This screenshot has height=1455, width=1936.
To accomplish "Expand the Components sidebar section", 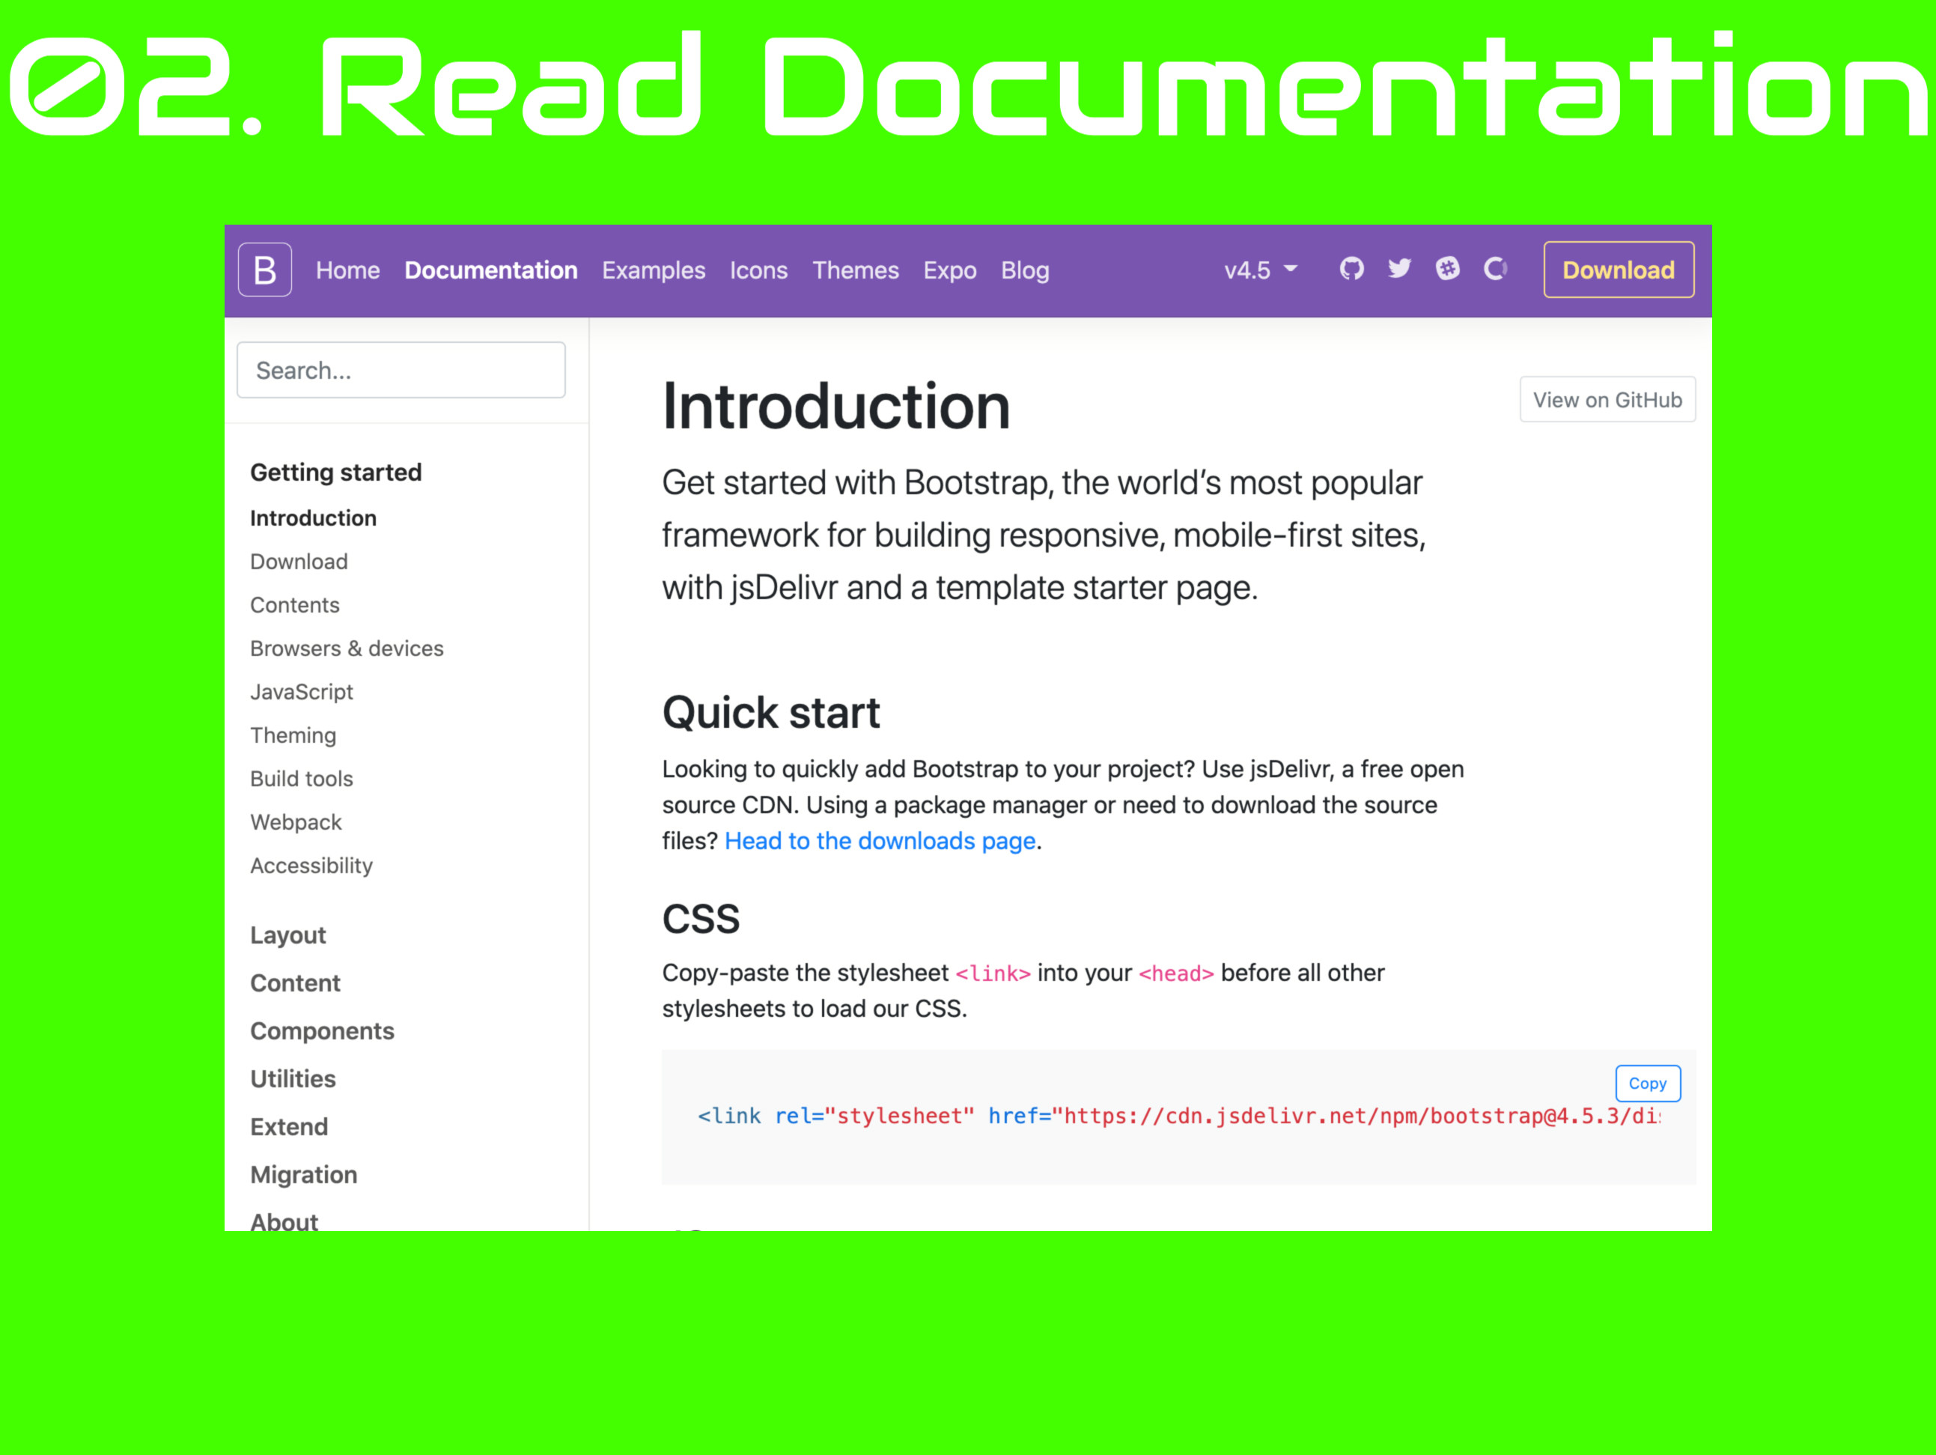I will (x=322, y=1030).
